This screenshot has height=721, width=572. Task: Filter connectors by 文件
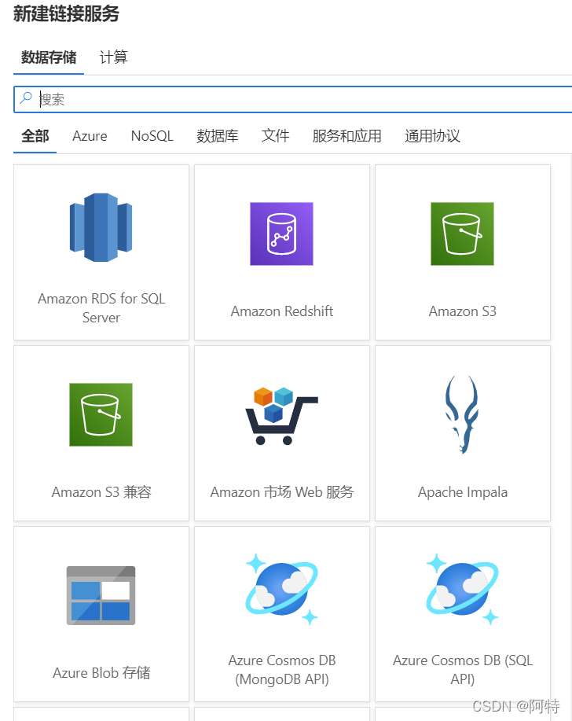[x=275, y=136]
